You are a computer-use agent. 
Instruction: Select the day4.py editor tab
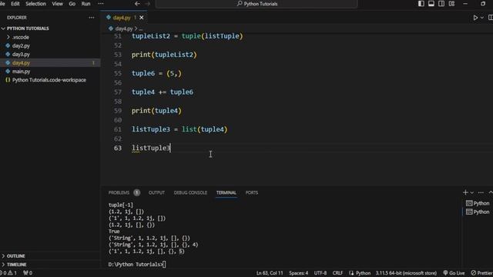[122, 18]
